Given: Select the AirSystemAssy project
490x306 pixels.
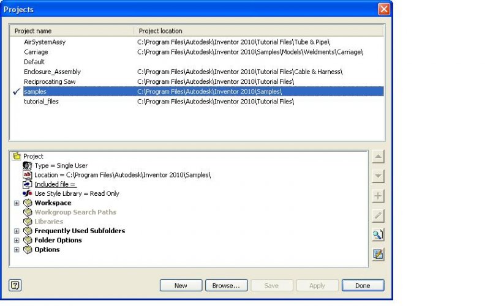Looking at the screenshot, I should click(x=45, y=42).
